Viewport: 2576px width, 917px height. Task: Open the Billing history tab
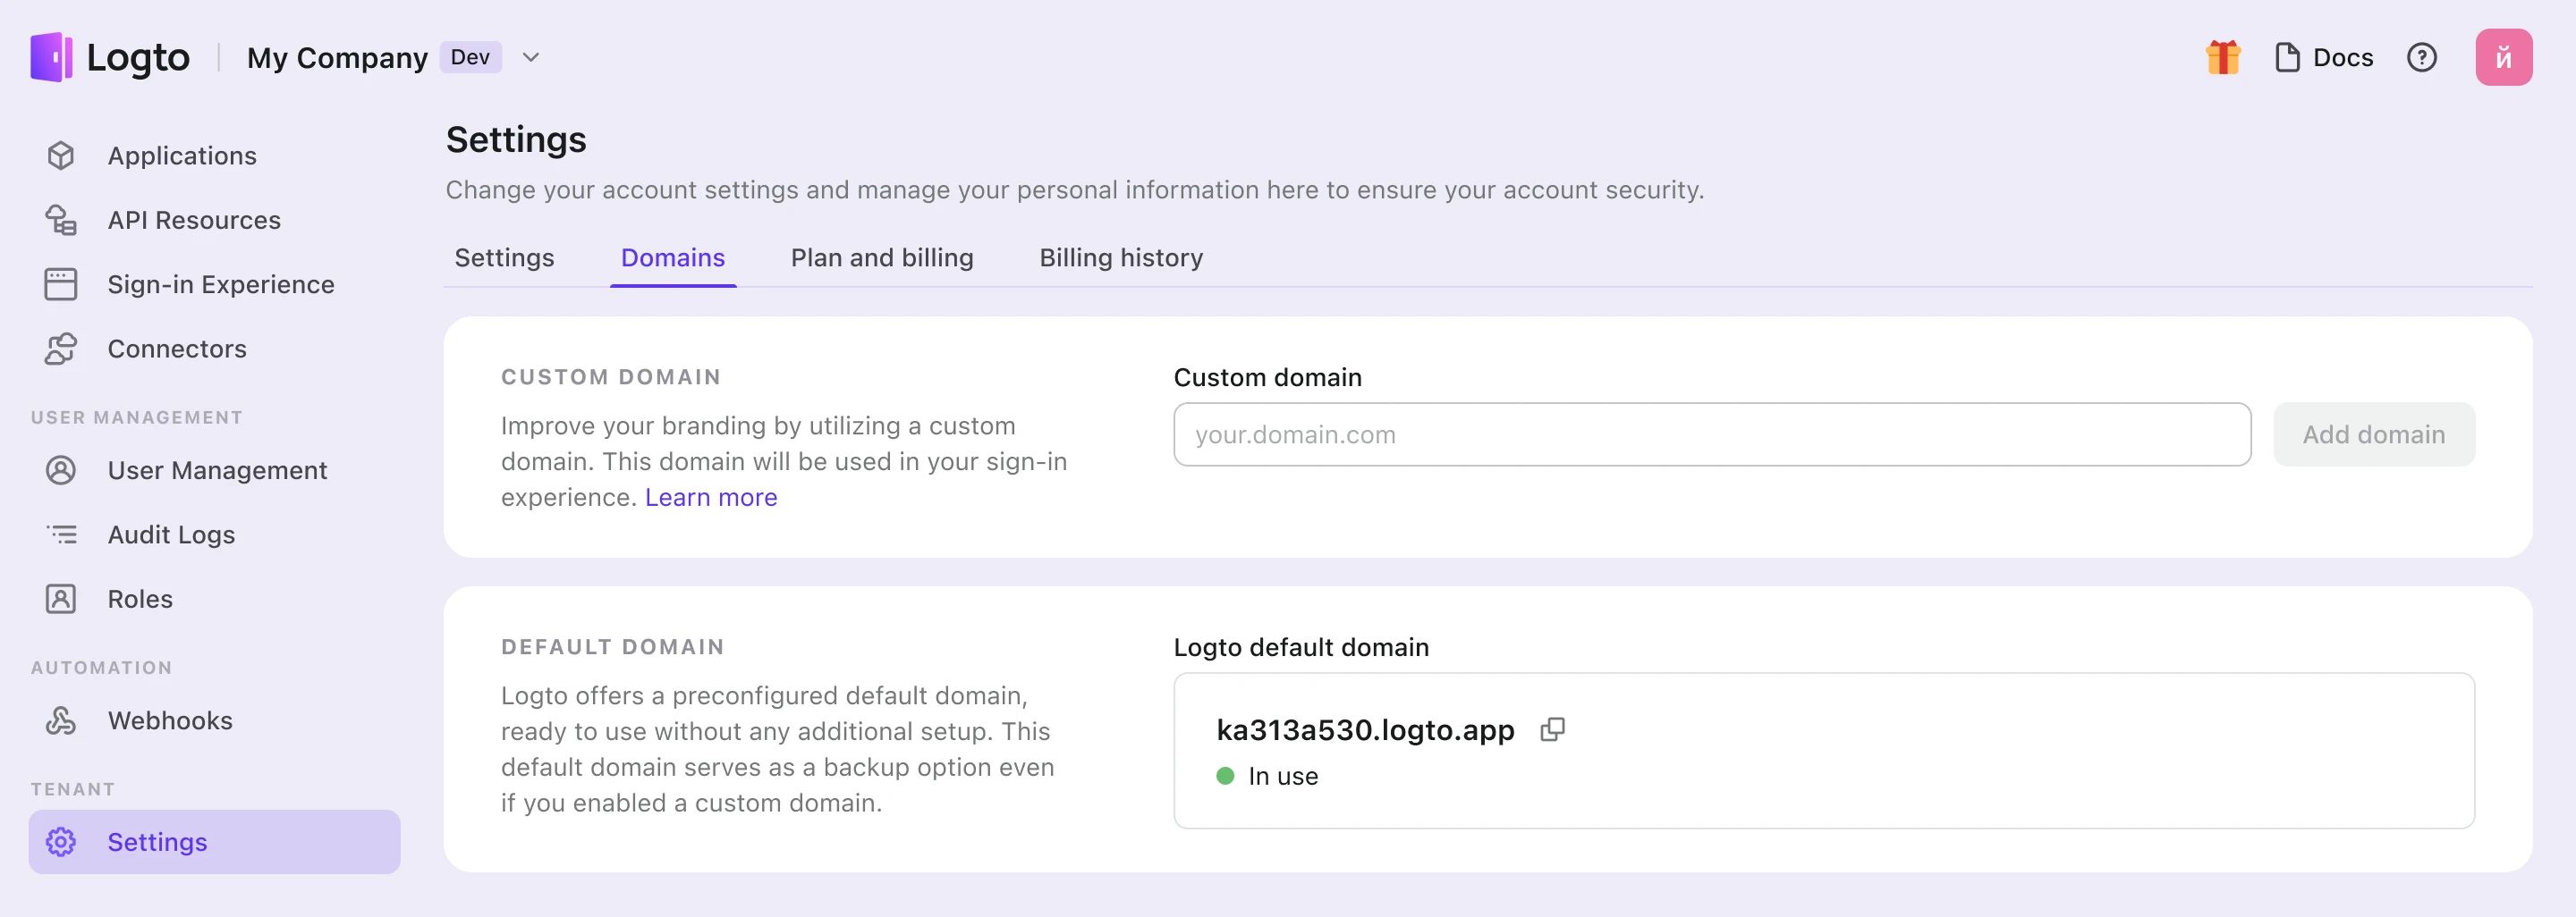1120,257
